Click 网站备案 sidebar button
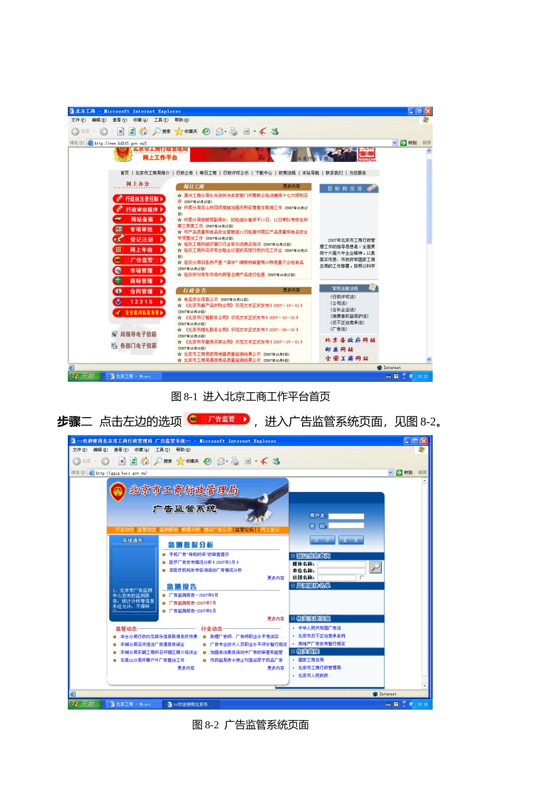The height and width of the screenshot is (785, 551). point(139,219)
